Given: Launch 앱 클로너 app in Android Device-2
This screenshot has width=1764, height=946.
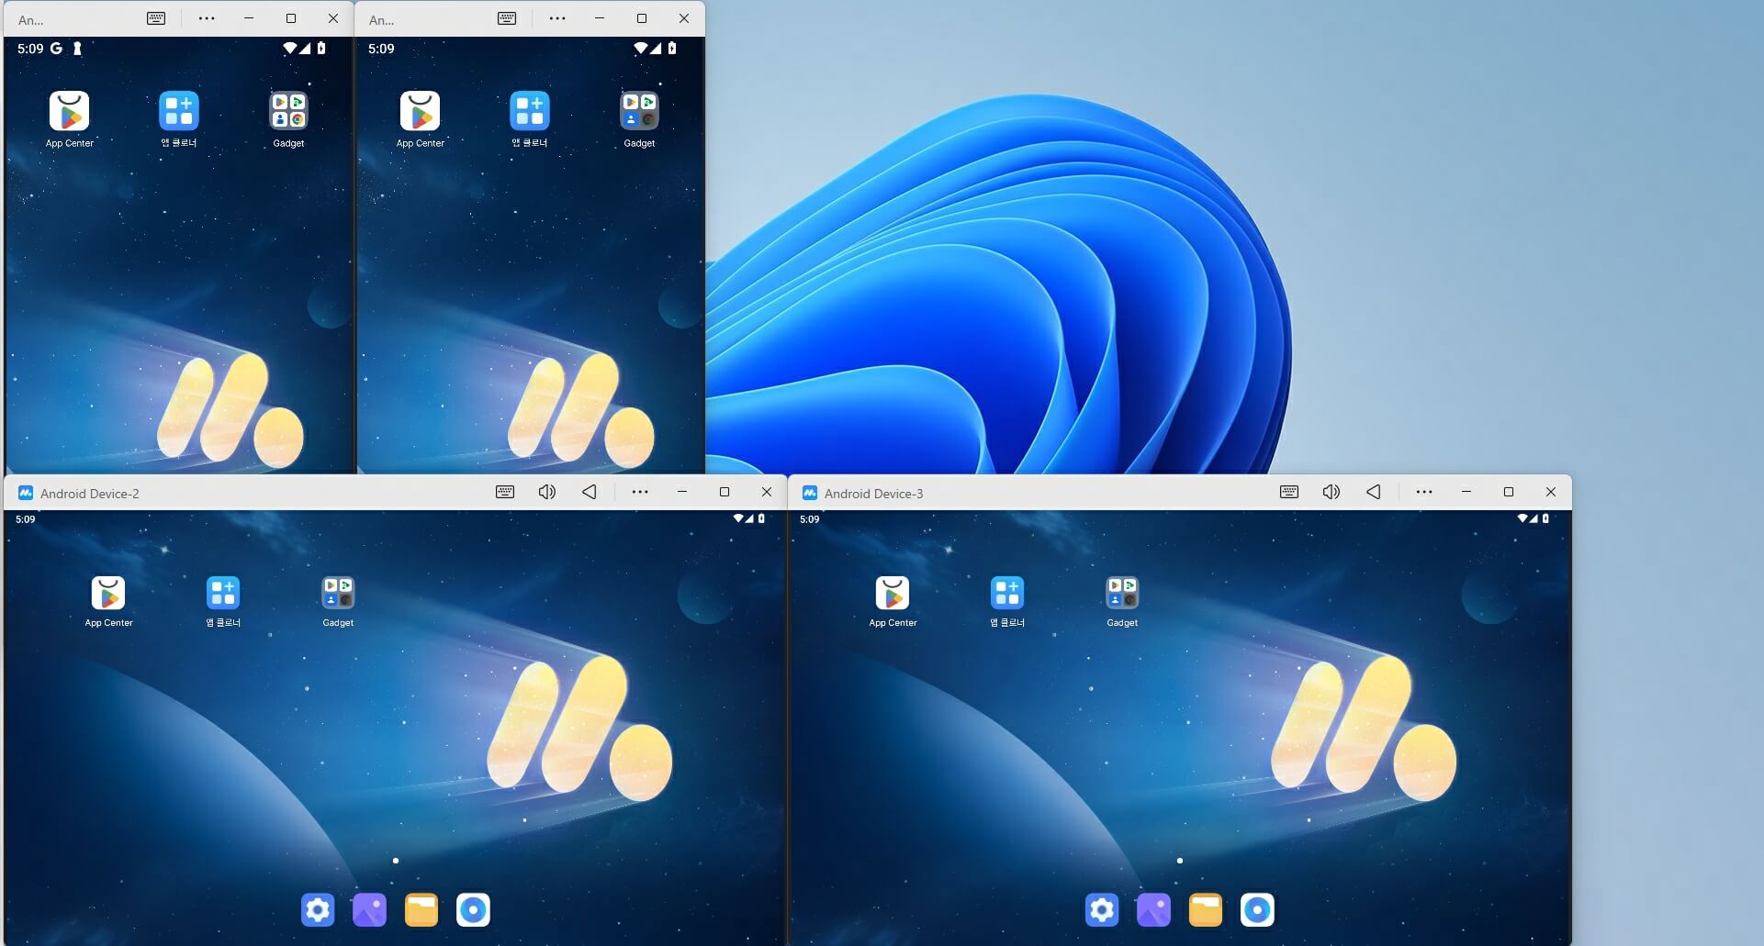Looking at the screenshot, I should pyautogui.click(x=223, y=594).
